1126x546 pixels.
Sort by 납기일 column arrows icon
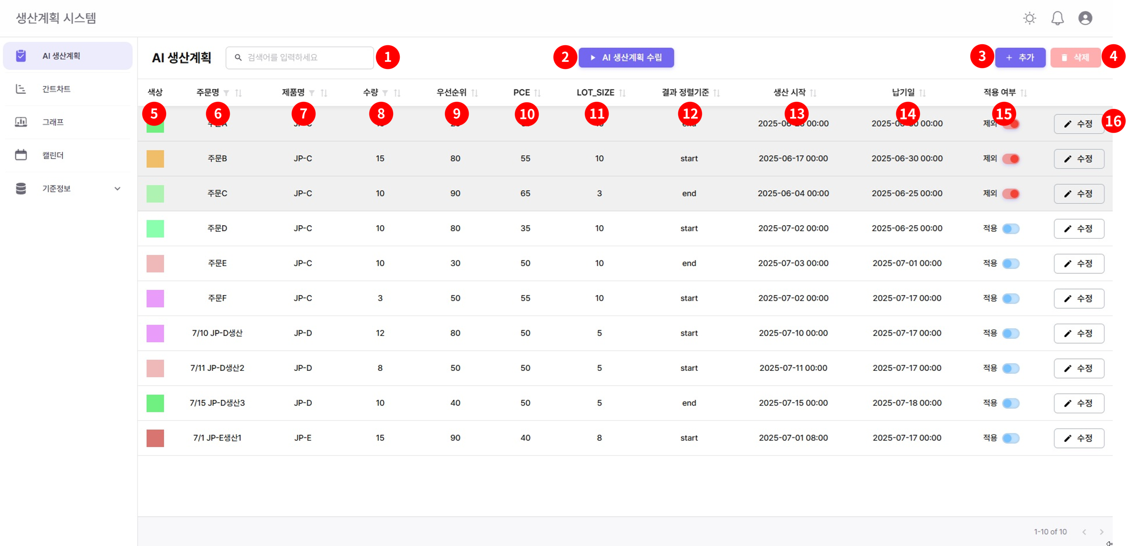pos(922,93)
